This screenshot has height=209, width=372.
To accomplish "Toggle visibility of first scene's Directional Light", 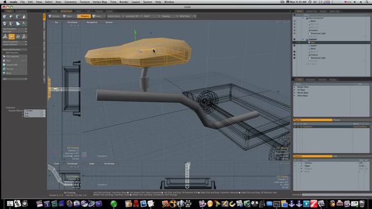I will [295, 34].
